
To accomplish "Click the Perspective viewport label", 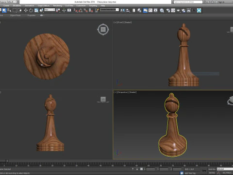I will coord(123,92).
